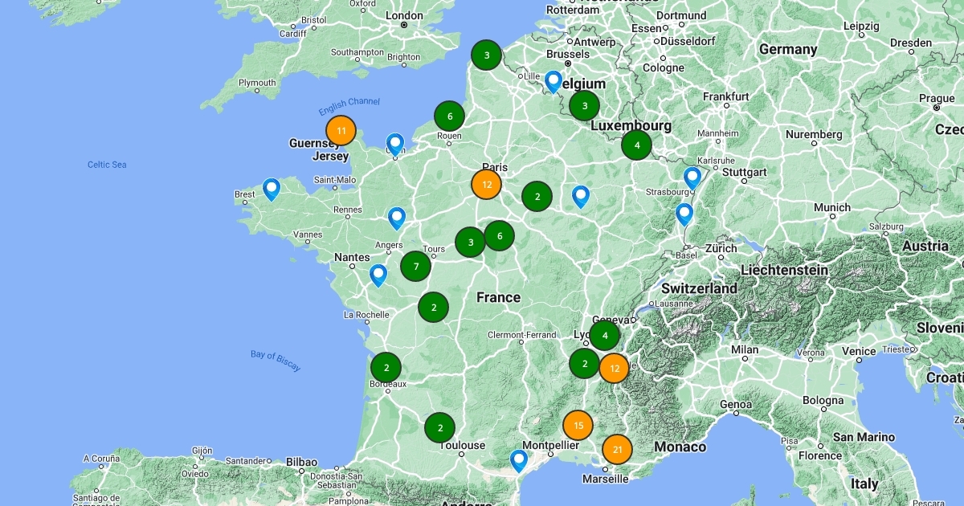Click the green 6 cluster above Rouen
The width and height of the screenshot is (964, 506).
450,116
